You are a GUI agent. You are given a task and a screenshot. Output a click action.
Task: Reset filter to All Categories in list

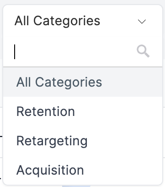tap(83, 82)
